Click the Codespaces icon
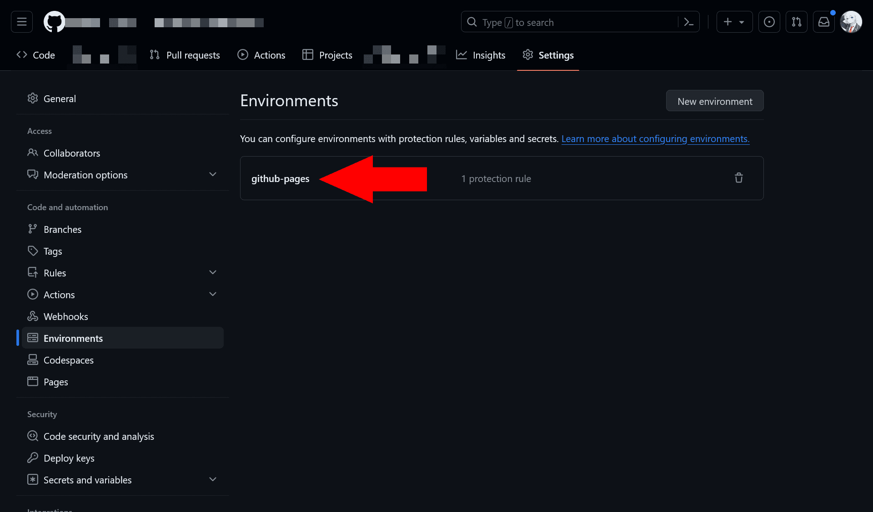The height and width of the screenshot is (512, 873). (33, 359)
